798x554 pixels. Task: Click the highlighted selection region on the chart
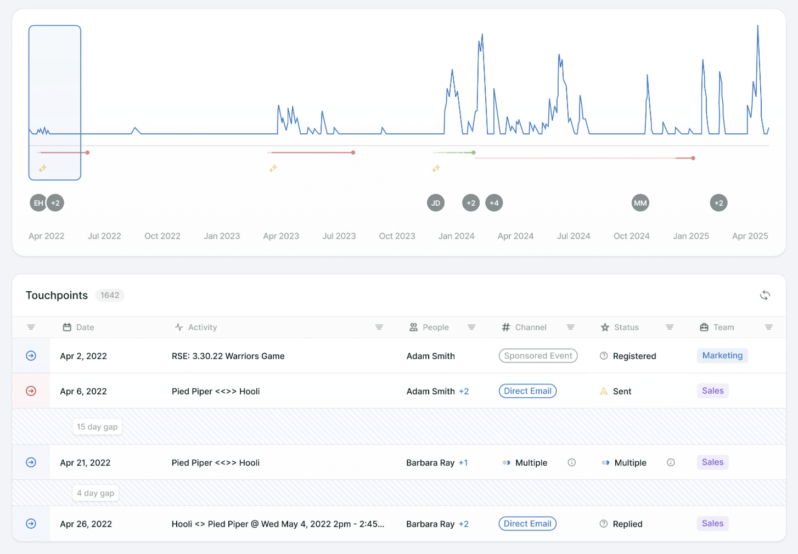pos(54,102)
